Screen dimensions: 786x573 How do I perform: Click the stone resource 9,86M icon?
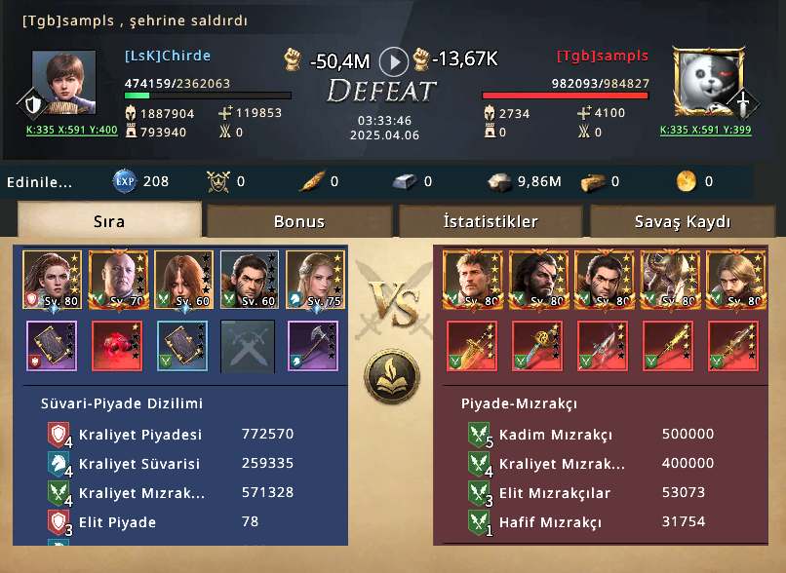tap(499, 182)
